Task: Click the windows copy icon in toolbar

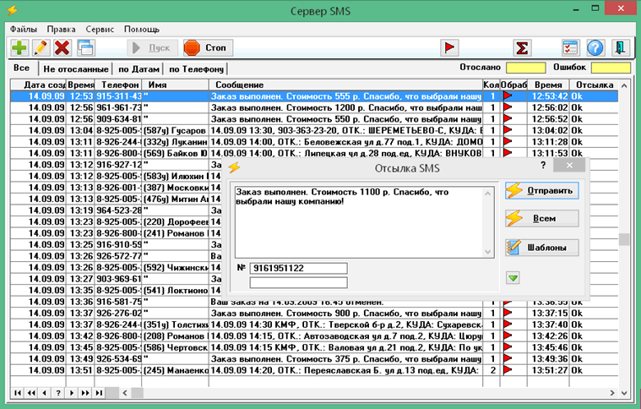Action: (86, 48)
